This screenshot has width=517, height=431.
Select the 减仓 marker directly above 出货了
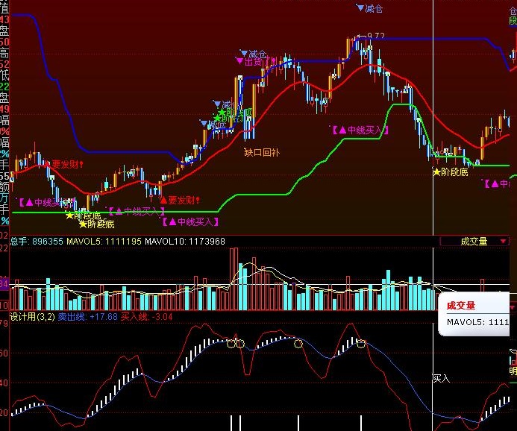tap(253, 53)
